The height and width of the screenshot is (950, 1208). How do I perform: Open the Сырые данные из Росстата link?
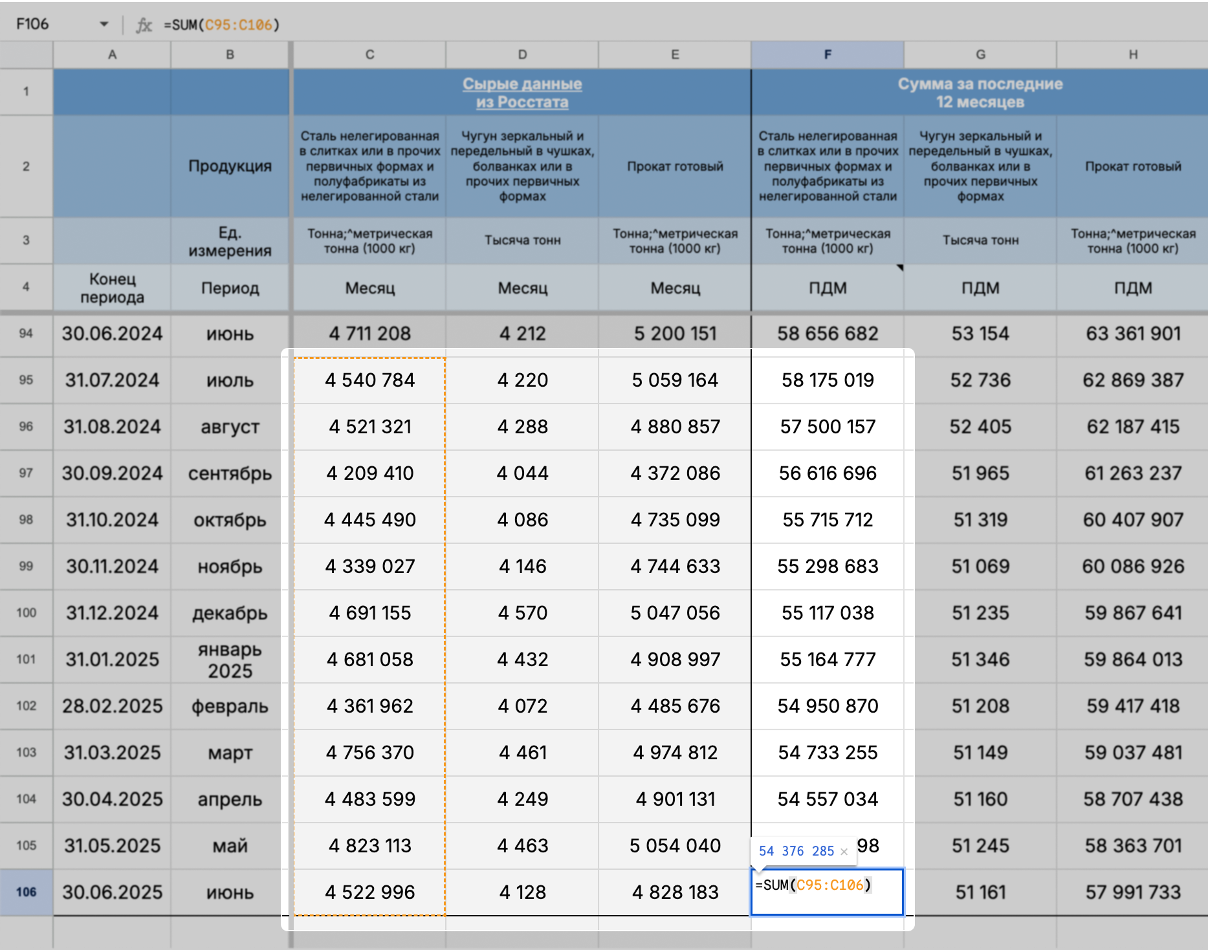click(x=522, y=92)
